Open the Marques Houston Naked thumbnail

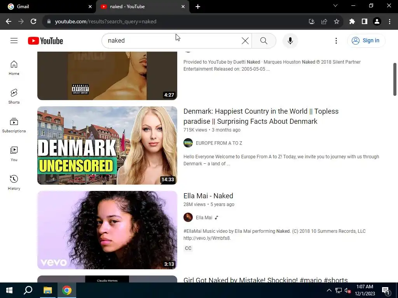[x=107, y=76]
